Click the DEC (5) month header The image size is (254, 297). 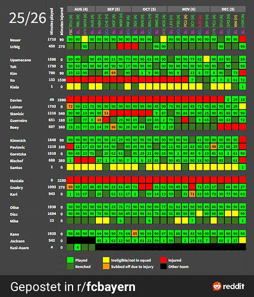tap(228, 9)
